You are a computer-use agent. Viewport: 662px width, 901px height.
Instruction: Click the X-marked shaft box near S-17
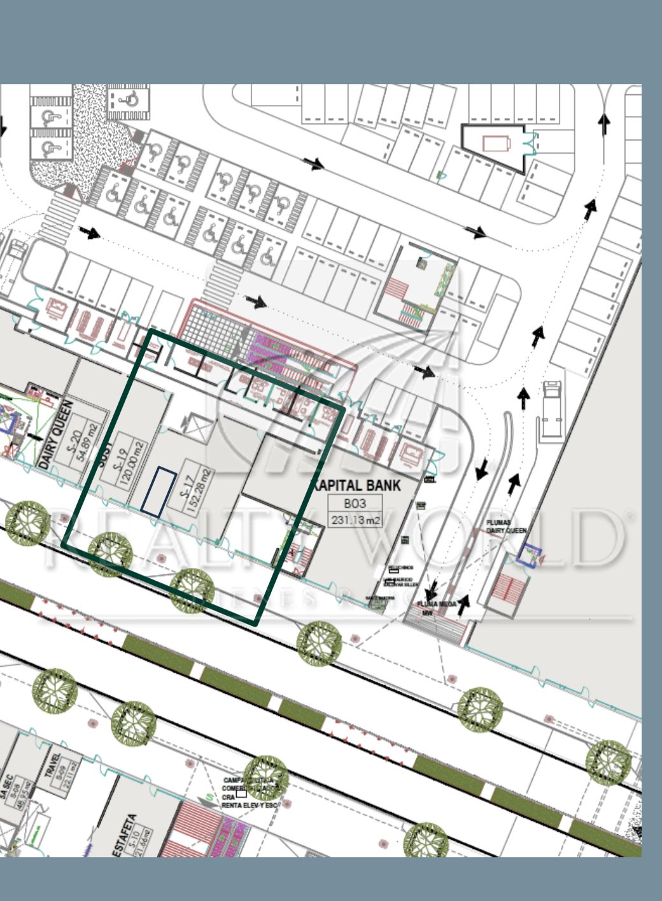196,426
